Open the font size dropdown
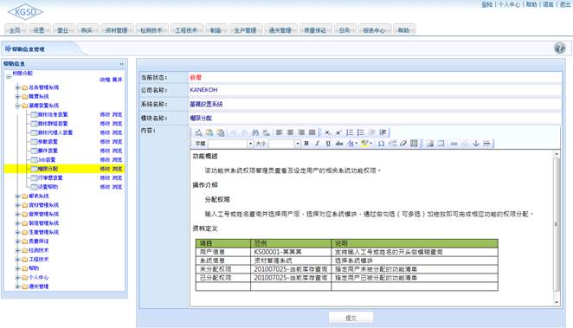This screenshot has height=328, width=573. pos(298,144)
